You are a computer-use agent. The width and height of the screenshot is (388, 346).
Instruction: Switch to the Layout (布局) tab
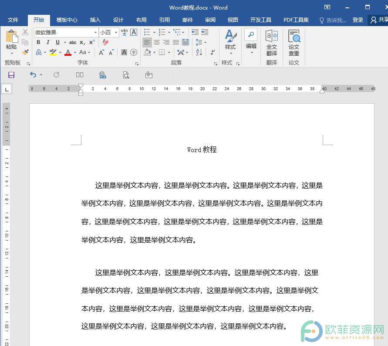[141, 20]
